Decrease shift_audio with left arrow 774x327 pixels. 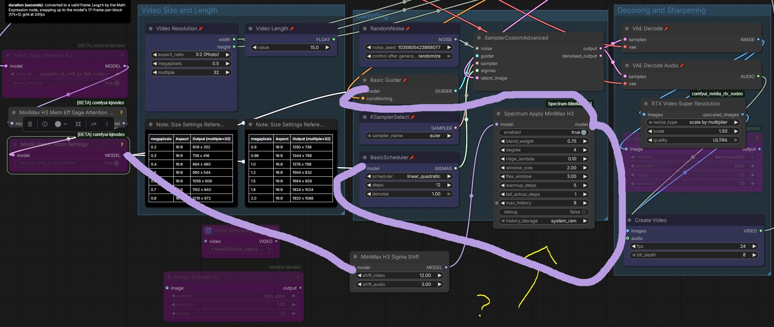tap(359, 284)
